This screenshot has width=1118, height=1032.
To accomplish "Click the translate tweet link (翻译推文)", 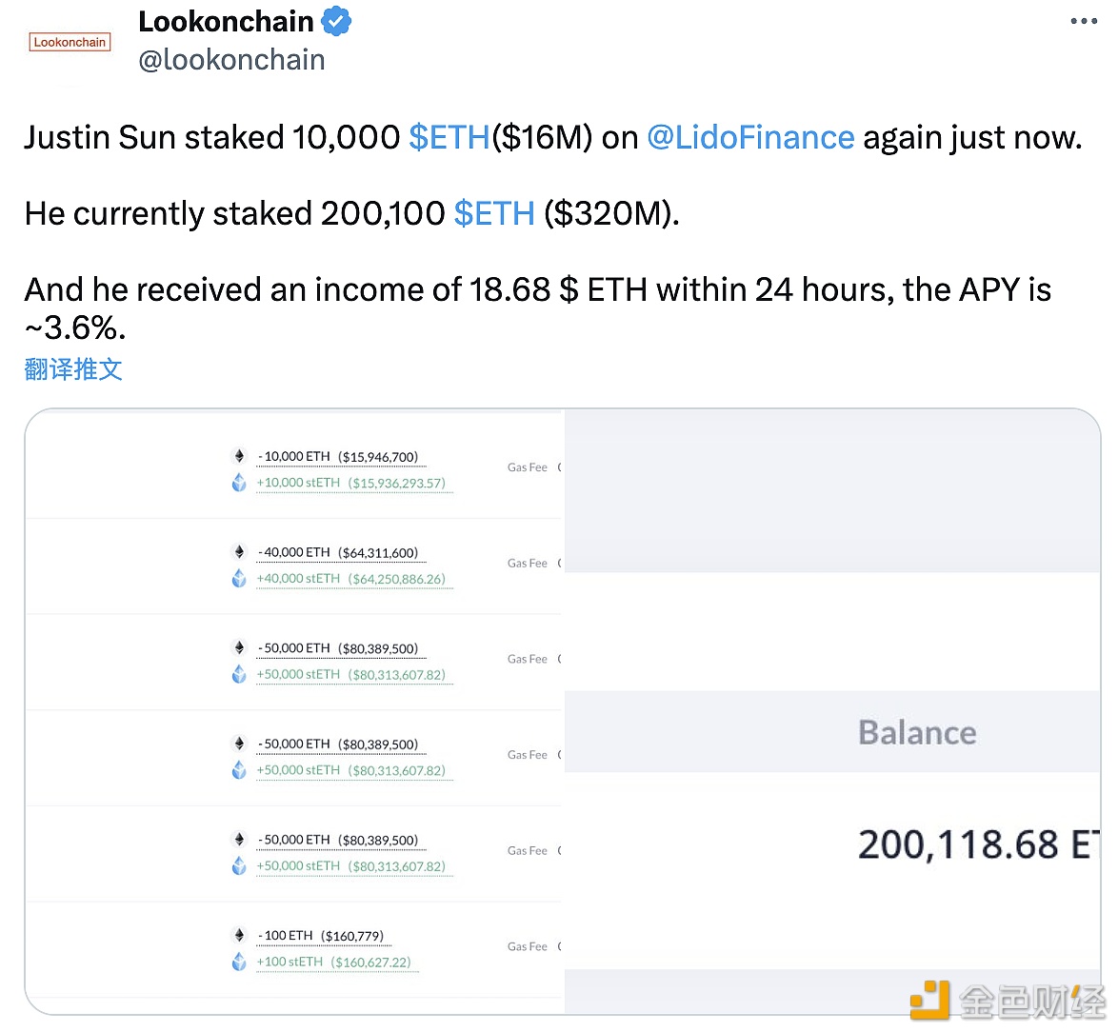I will pos(73,369).
